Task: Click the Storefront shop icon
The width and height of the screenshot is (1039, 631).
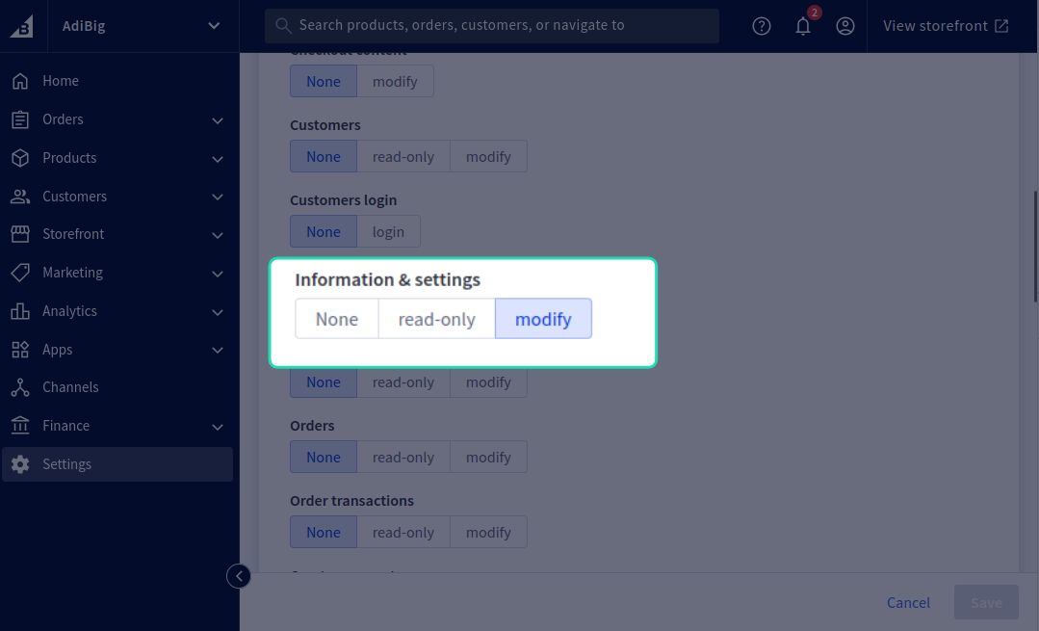Action: (20, 234)
